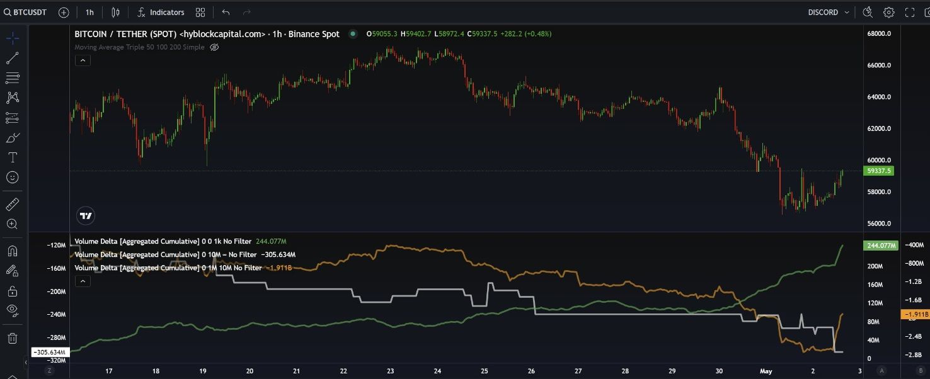Image resolution: width=930 pixels, height=379 pixels.
Task: Click the TradingView logo on chart
Action: [86, 216]
